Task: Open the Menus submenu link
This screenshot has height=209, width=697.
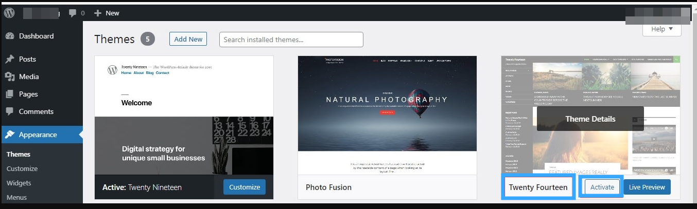Action: tap(17, 197)
